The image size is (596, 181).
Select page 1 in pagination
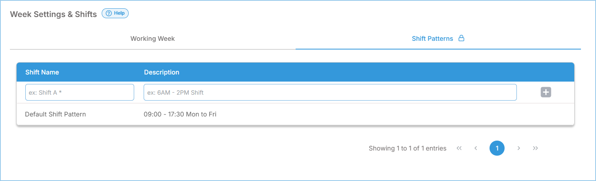pos(497,148)
